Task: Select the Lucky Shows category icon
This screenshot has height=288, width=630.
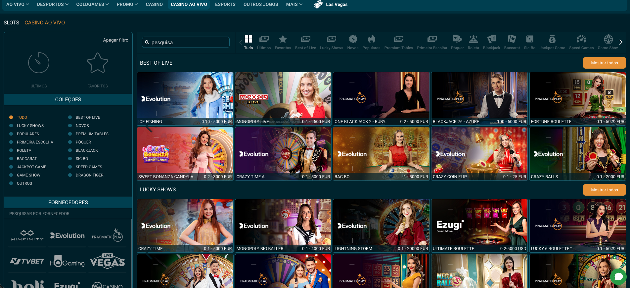Action: [x=331, y=39]
